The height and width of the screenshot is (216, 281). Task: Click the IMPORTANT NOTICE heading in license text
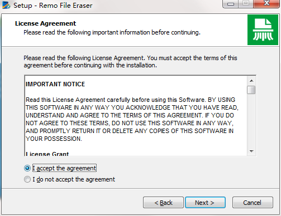click(55, 84)
